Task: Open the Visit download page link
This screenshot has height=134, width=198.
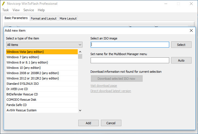Action: (104, 86)
